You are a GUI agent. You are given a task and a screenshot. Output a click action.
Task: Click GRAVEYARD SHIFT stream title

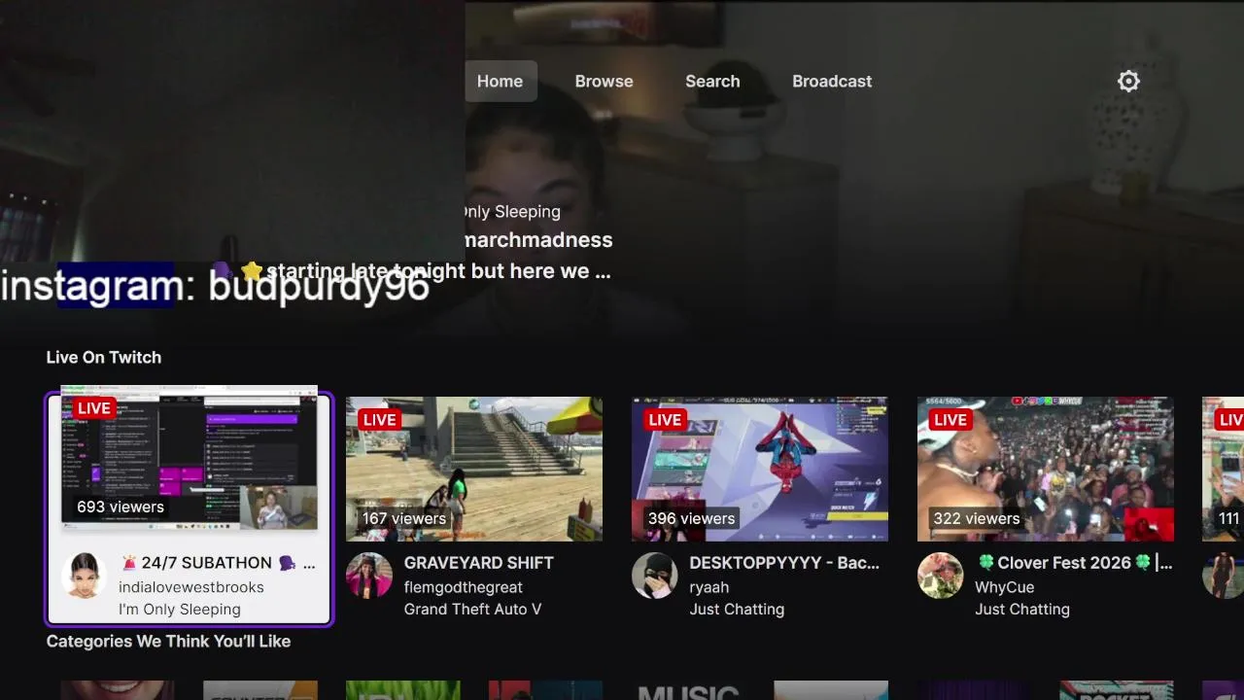pos(479,563)
